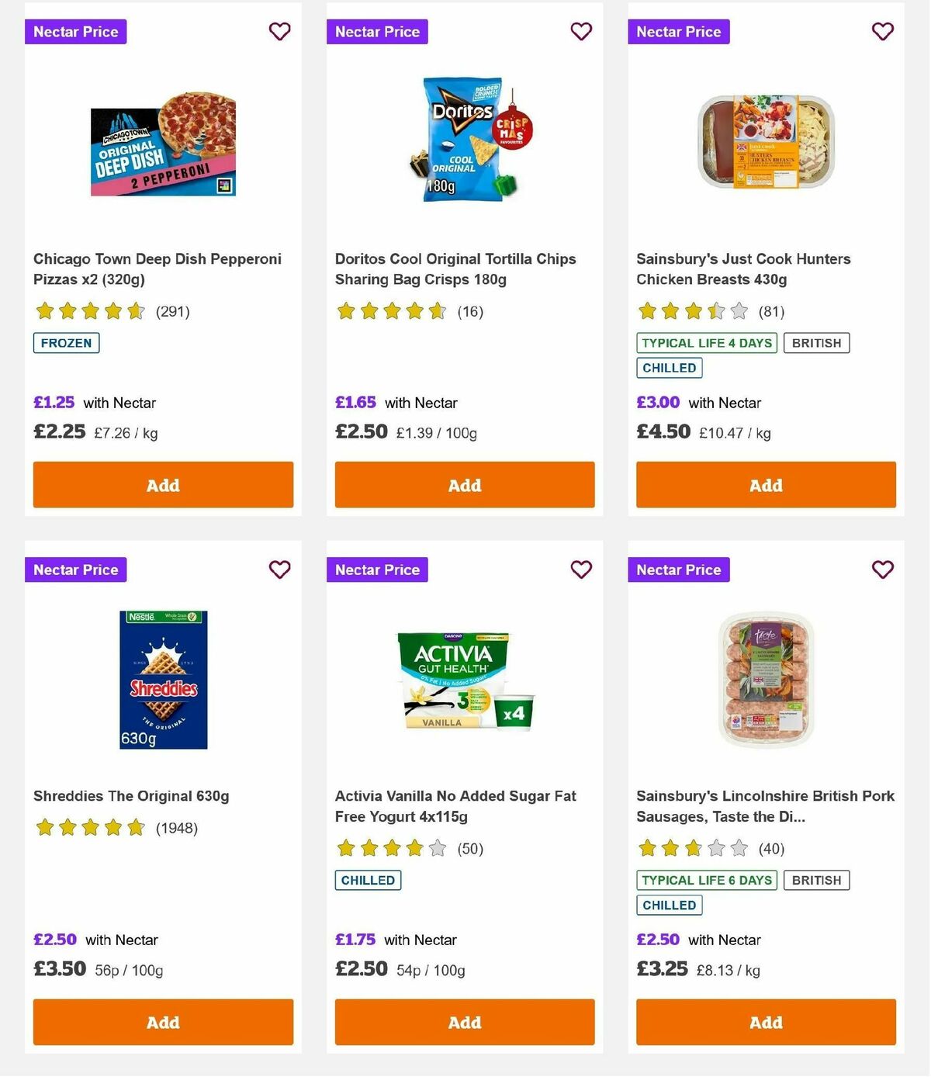
Task: Click the review count for Hunters Chicken Breasts
Action: tap(772, 311)
